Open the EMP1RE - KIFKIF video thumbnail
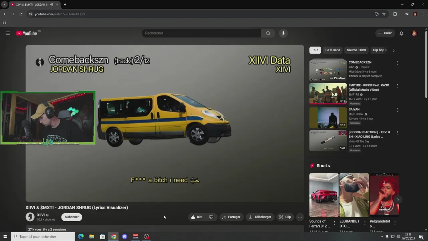 point(328,94)
